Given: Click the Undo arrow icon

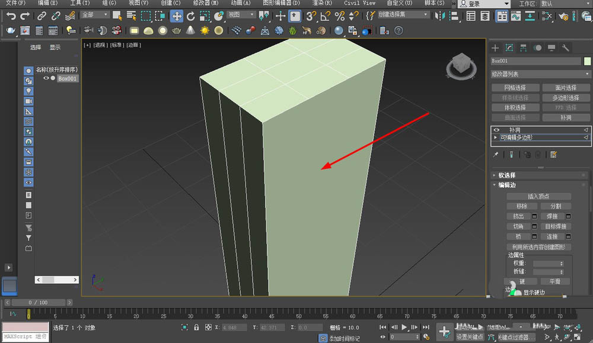Looking at the screenshot, I should [11, 16].
